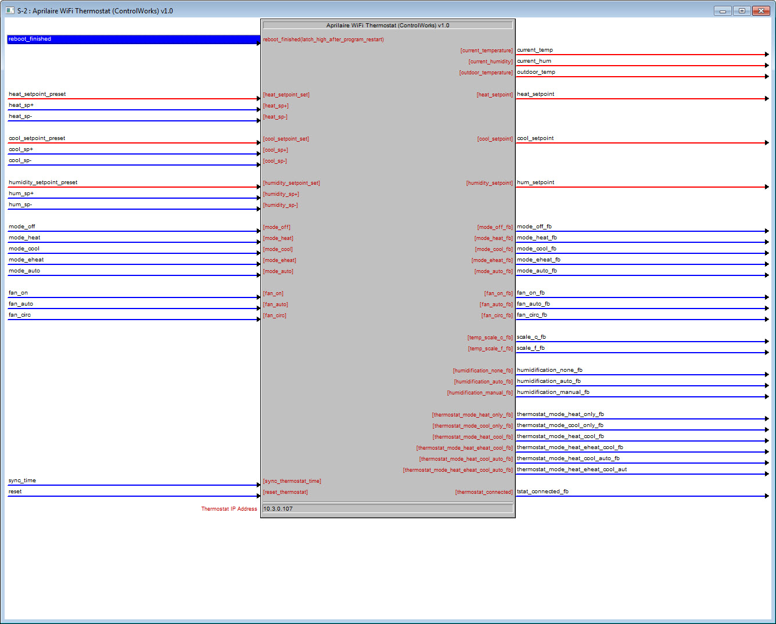This screenshot has height=624, width=776.
Task: Minimize the S-2 Aprilaire symbol window
Action: pos(723,10)
